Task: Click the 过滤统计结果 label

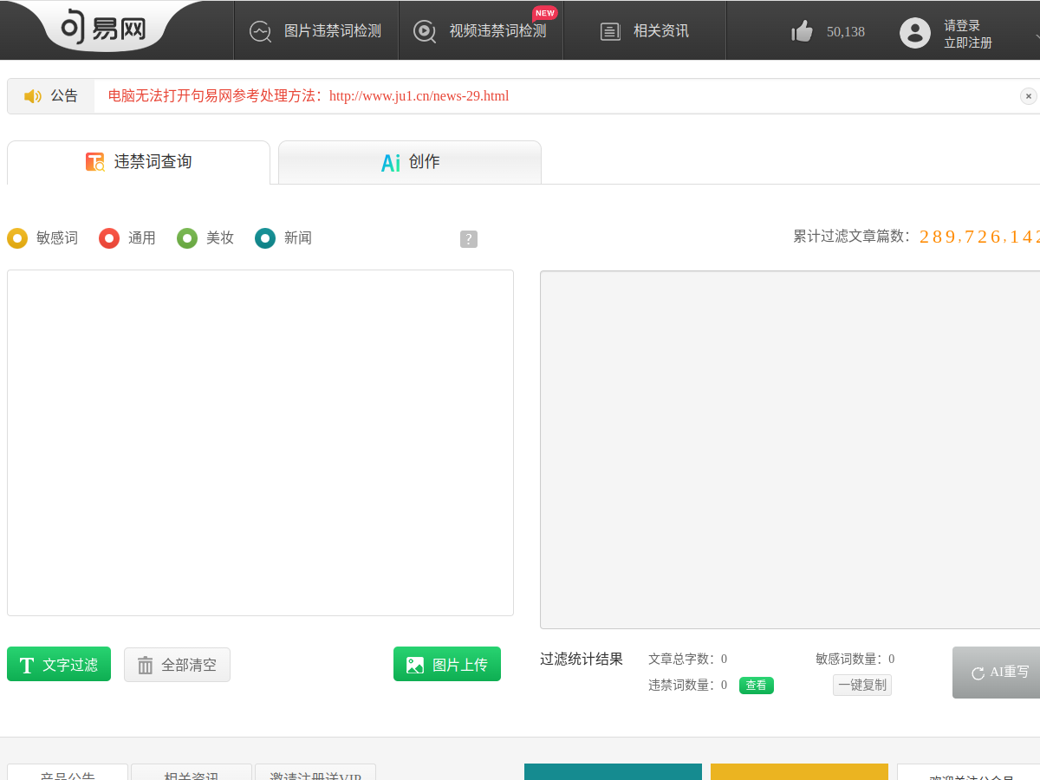Action: click(582, 659)
